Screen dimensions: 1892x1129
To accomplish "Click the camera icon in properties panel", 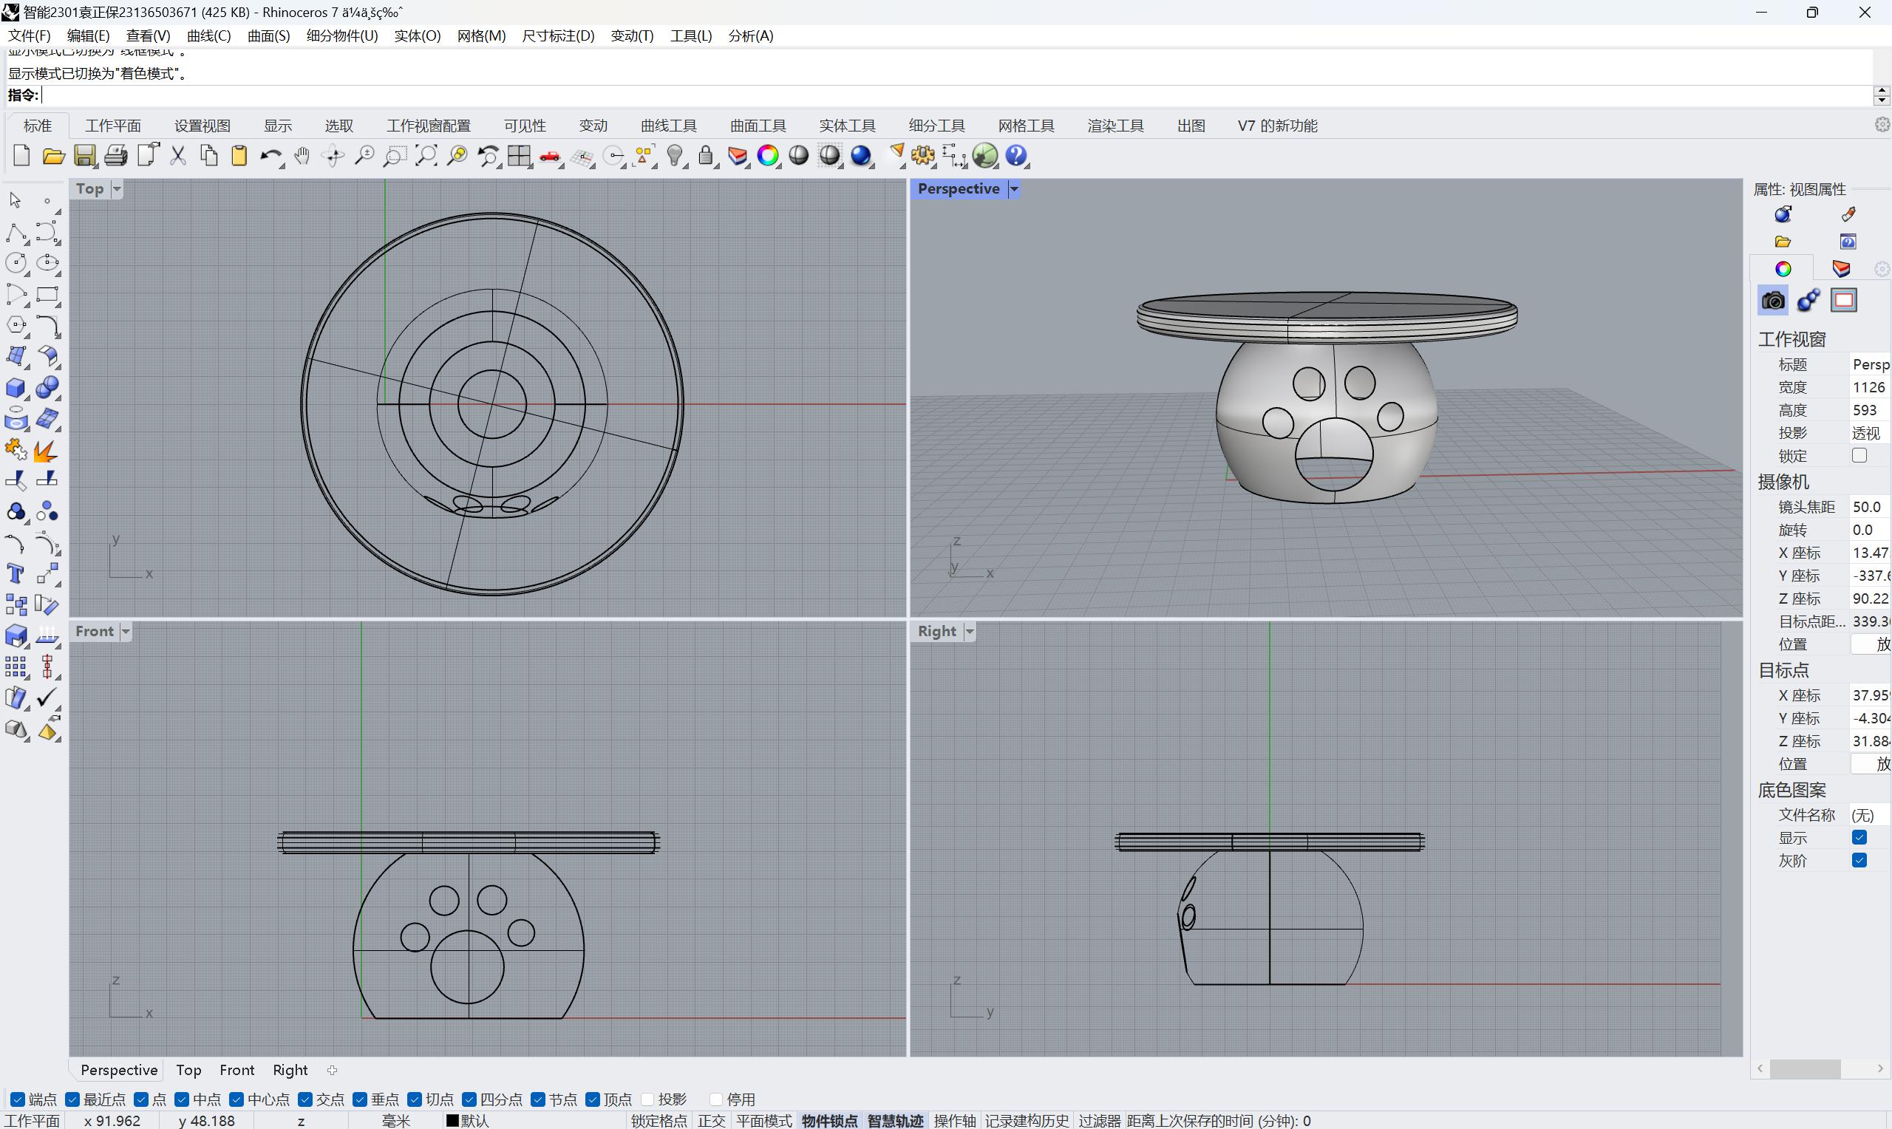I will click(x=1773, y=301).
